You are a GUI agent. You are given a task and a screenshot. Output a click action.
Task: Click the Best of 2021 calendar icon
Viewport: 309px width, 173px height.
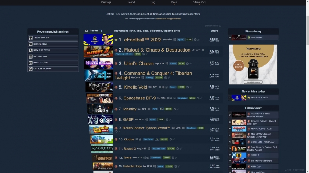(x=30, y=57)
